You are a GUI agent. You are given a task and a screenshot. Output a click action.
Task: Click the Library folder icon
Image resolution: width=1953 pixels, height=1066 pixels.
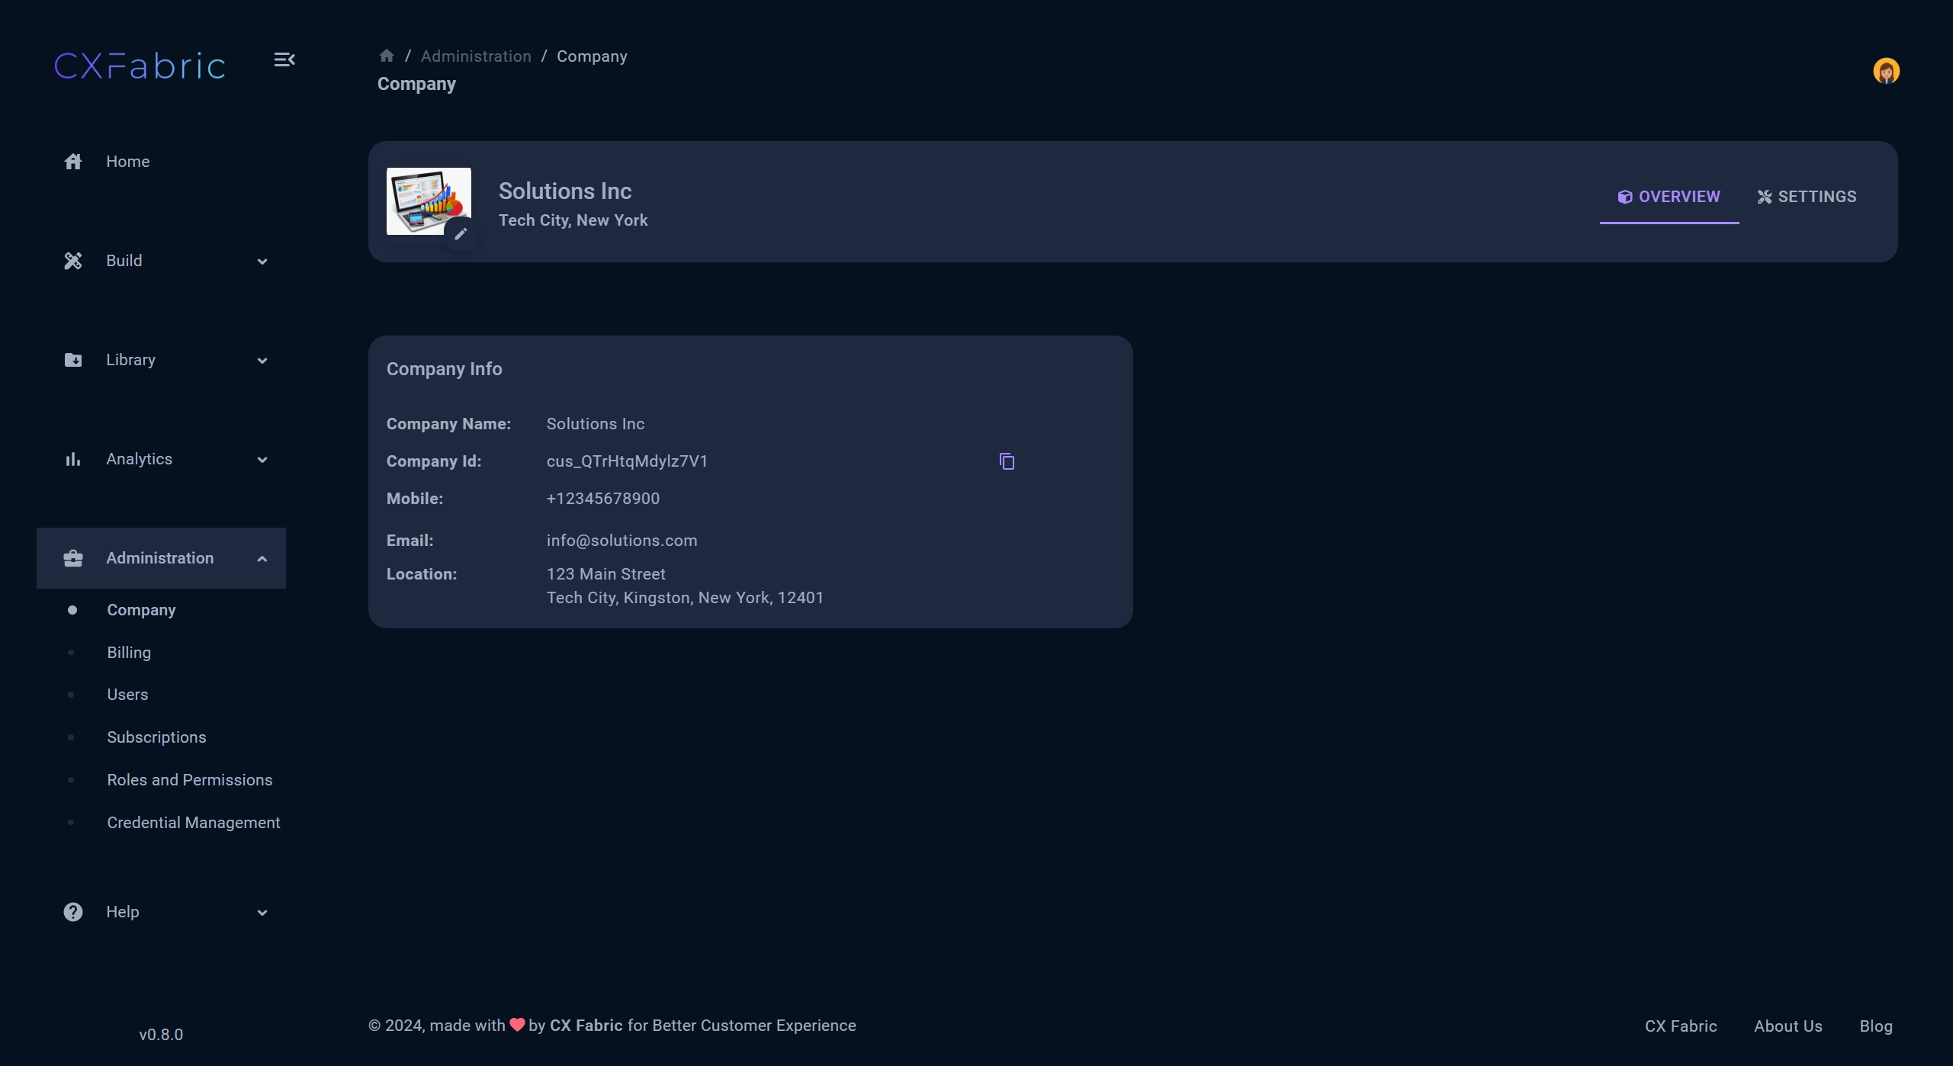pos(73,360)
